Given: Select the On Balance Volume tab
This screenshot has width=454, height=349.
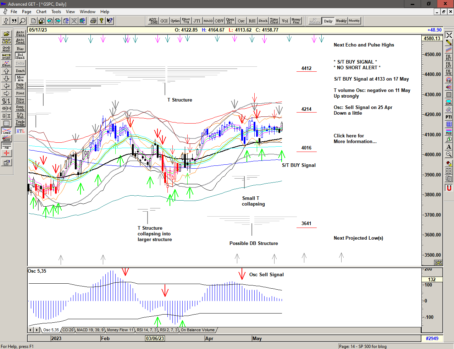Looking at the screenshot, I should (198, 330).
